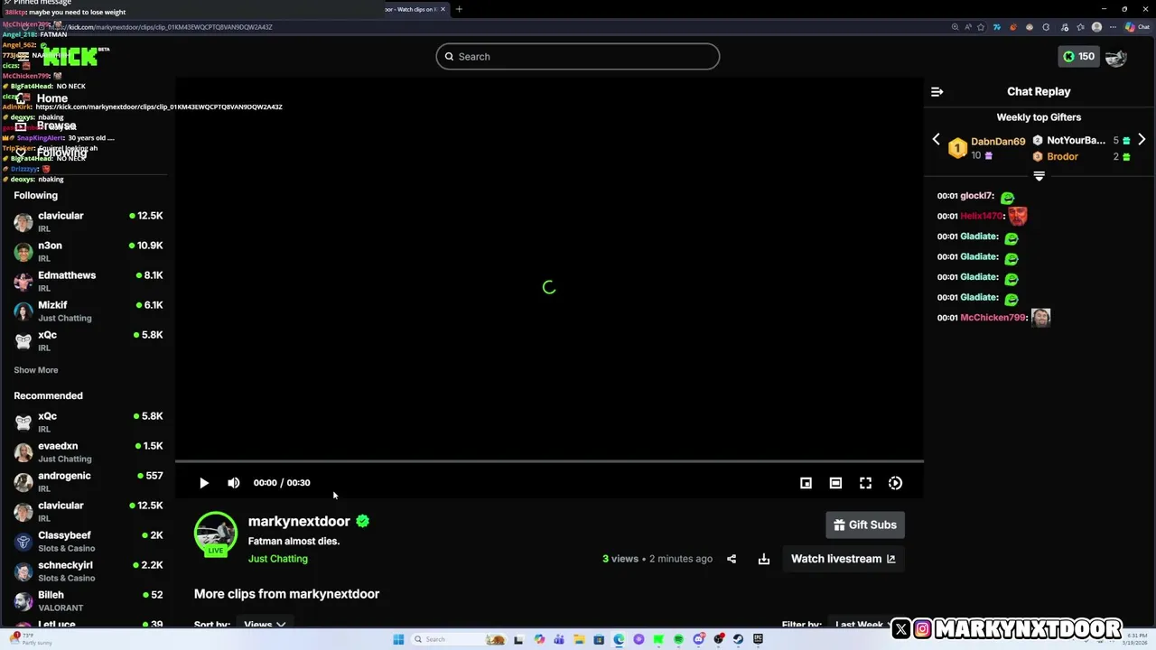Open Edmatthews channel in sidebar
The image size is (1156, 650).
88,281
